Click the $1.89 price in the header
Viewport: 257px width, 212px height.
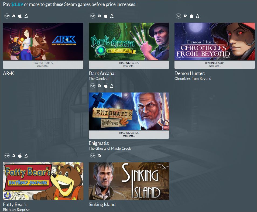pos(17,4)
